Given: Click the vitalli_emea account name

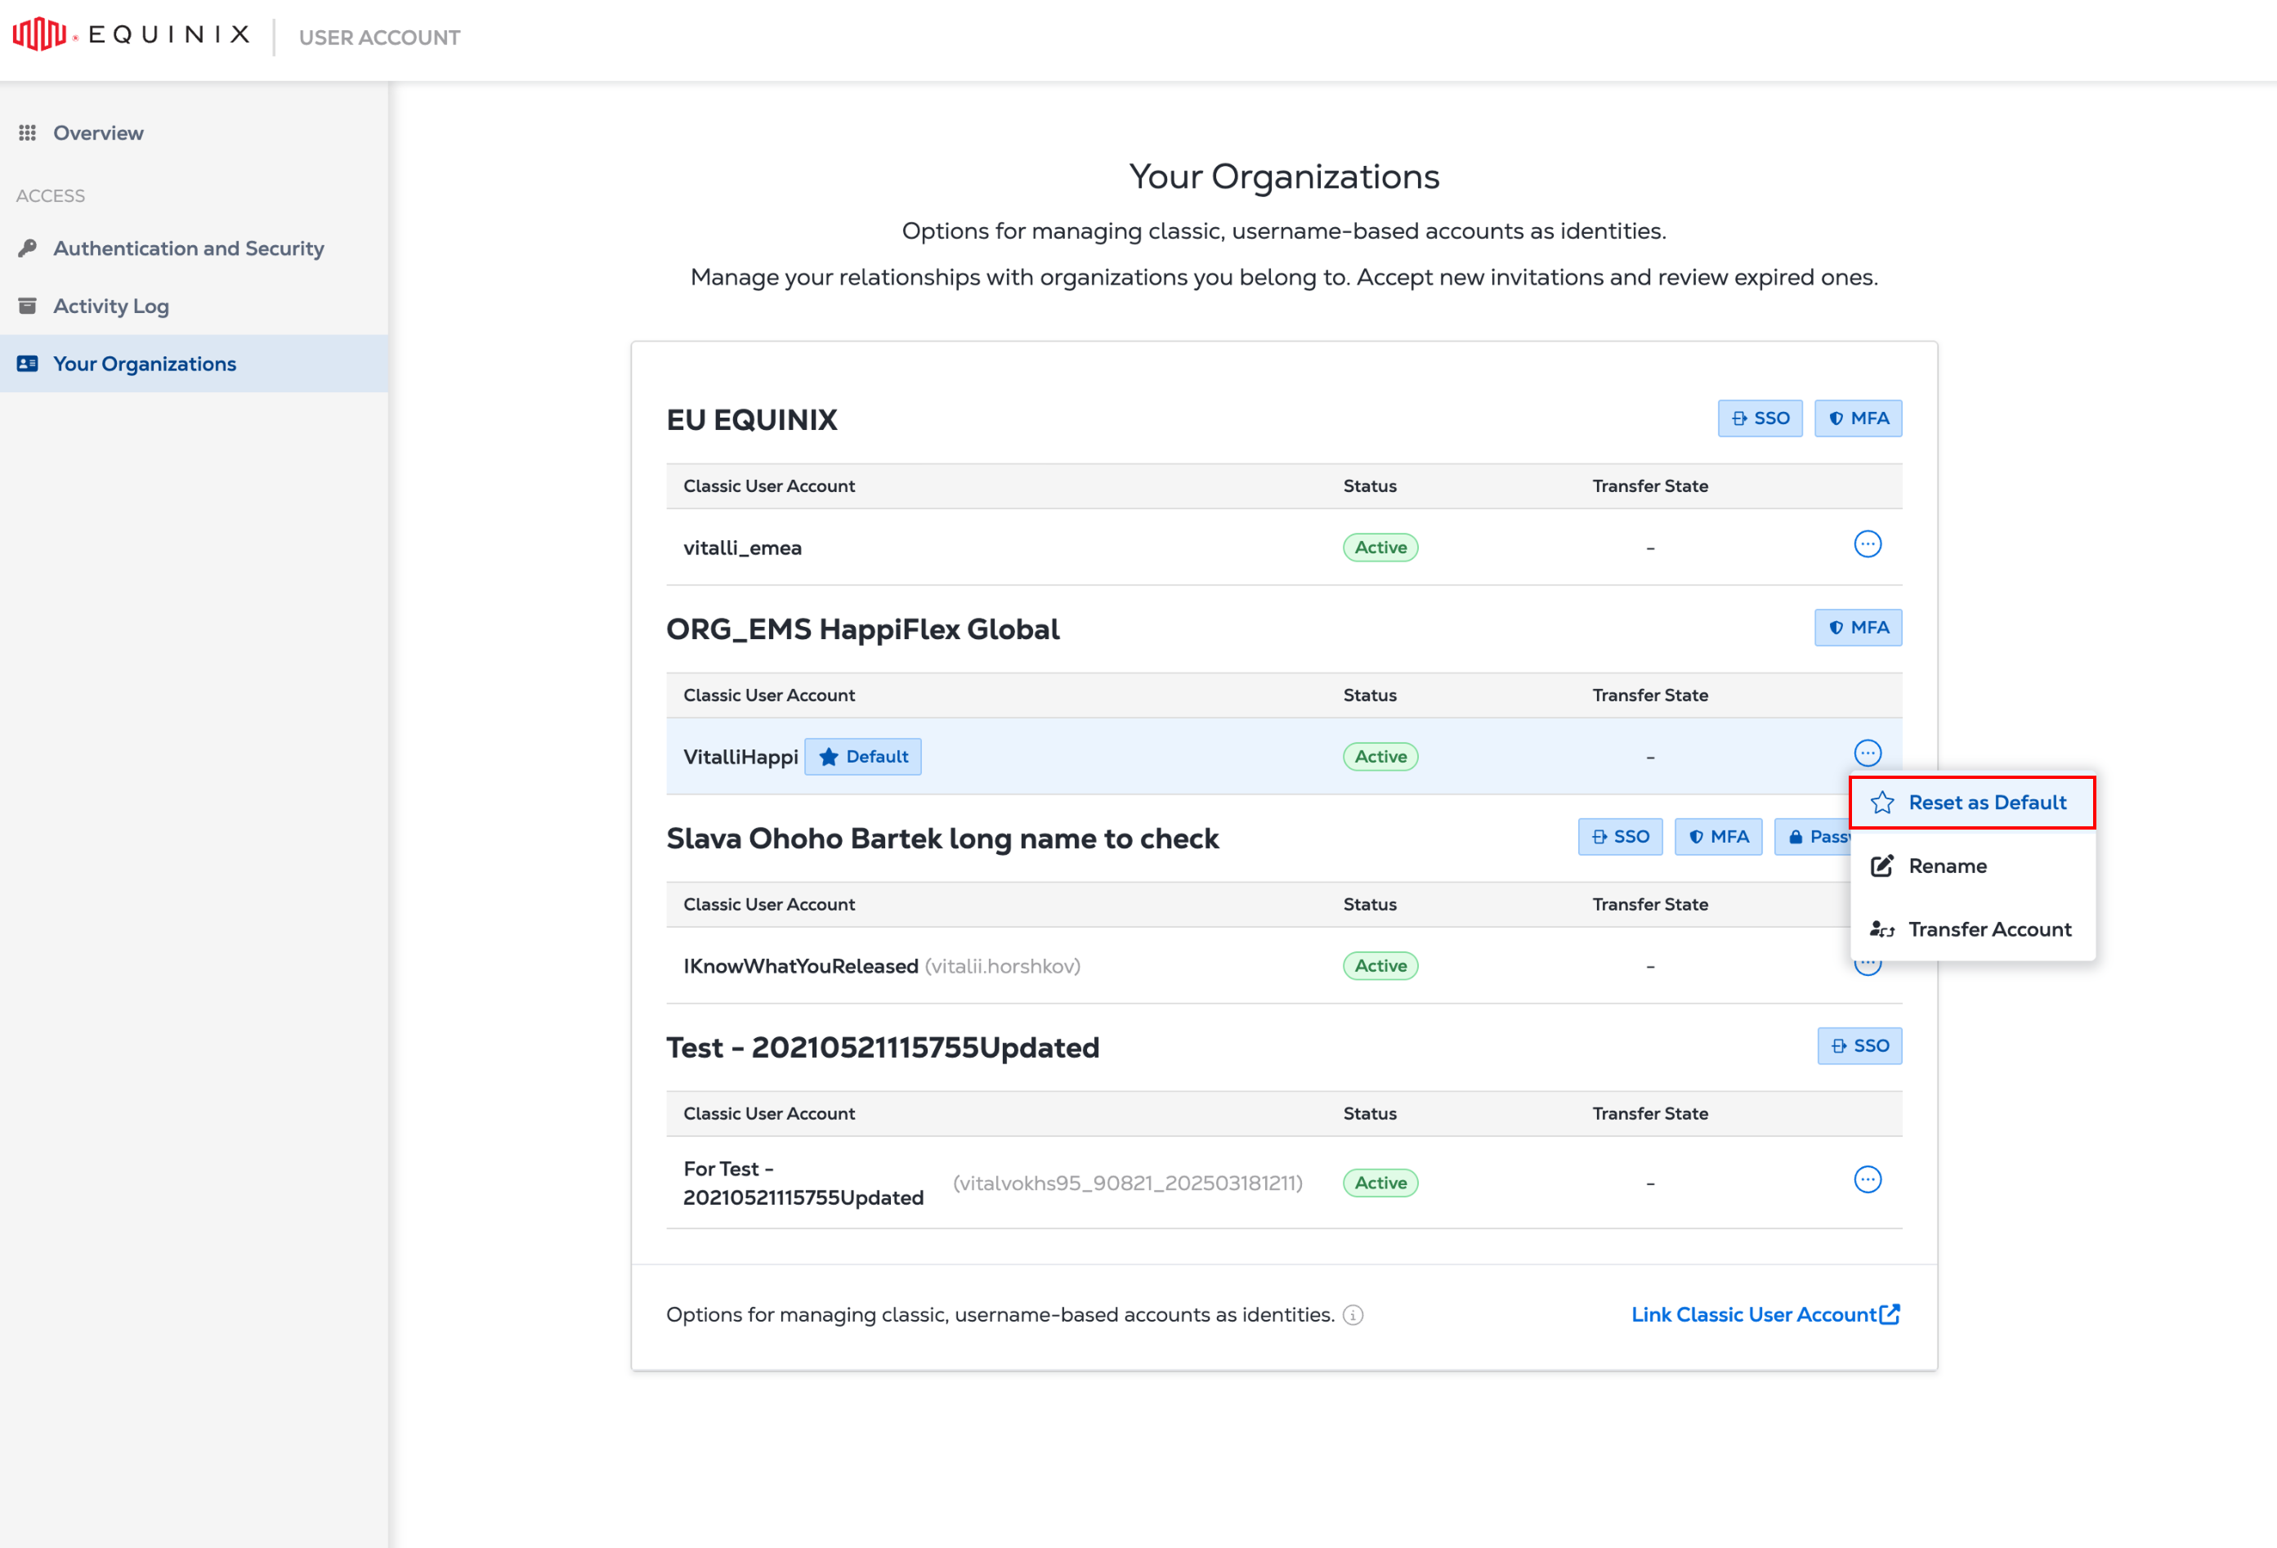Looking at the screenshot, I should tap(741, 548).
